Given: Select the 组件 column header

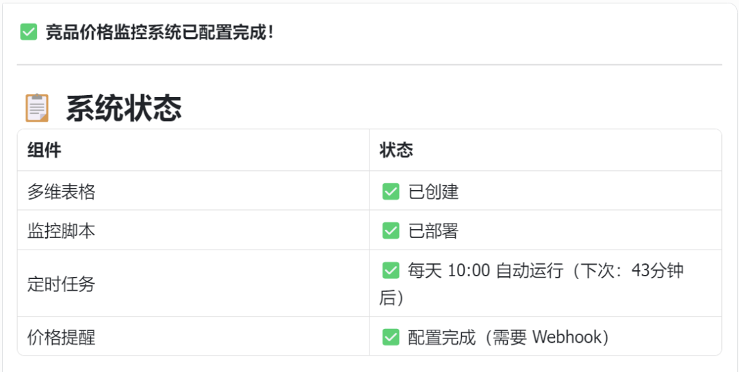Looking at the screenshot, I should pos(44,150).
